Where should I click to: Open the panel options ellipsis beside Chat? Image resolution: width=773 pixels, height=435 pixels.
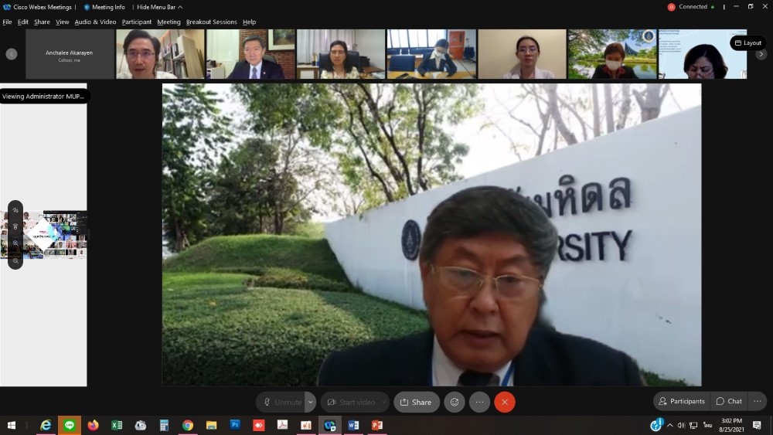[x=758, y=401]
